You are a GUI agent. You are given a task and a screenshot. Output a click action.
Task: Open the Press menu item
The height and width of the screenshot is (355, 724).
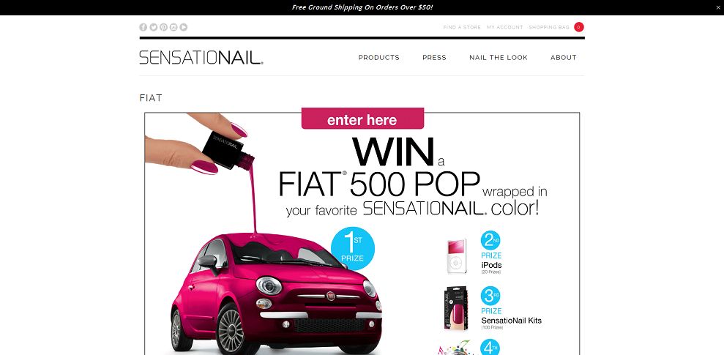(435, 58)
